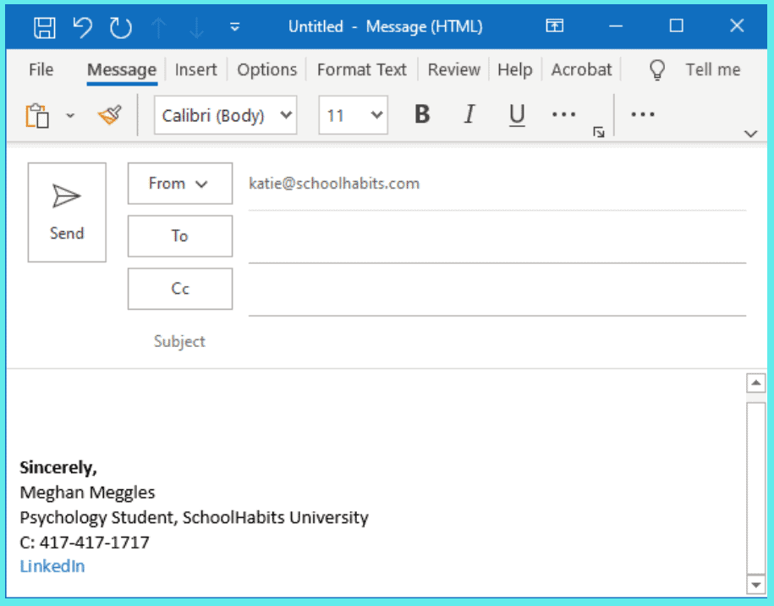Click the message body scrollbar track
Image resolution: width=774 pixels, height=606 pixels.
pos(755,488)
